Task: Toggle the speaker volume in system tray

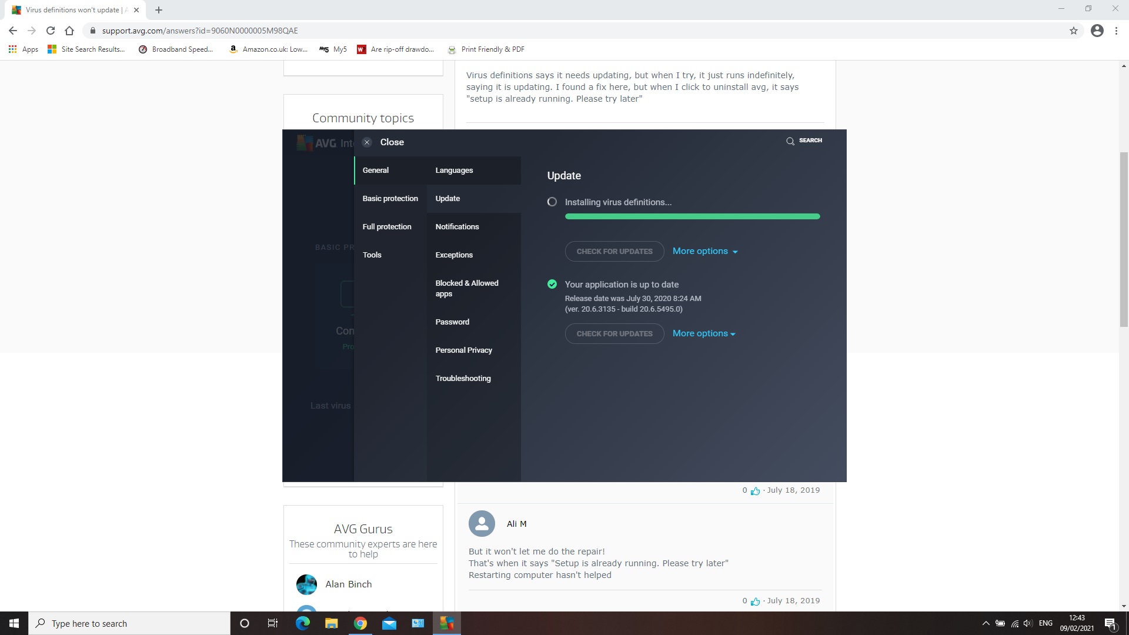Action: [1028, 623]
